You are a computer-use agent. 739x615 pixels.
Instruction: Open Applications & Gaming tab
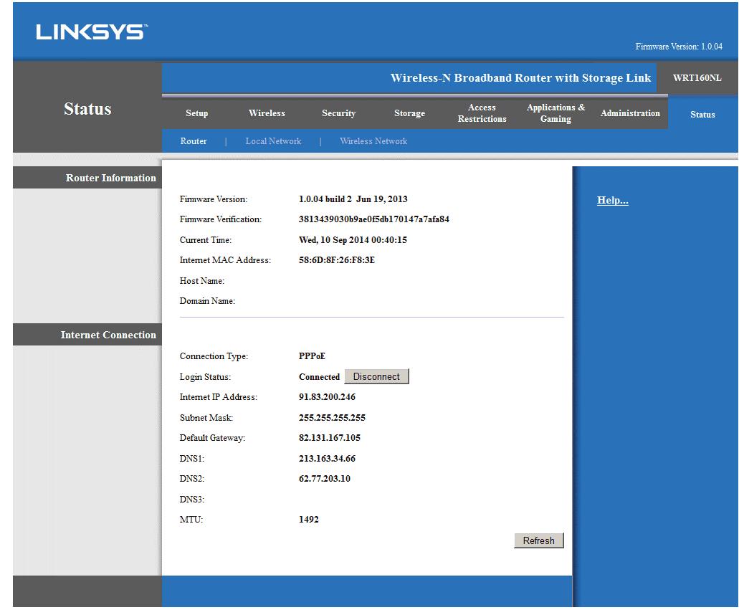[556, 113]
